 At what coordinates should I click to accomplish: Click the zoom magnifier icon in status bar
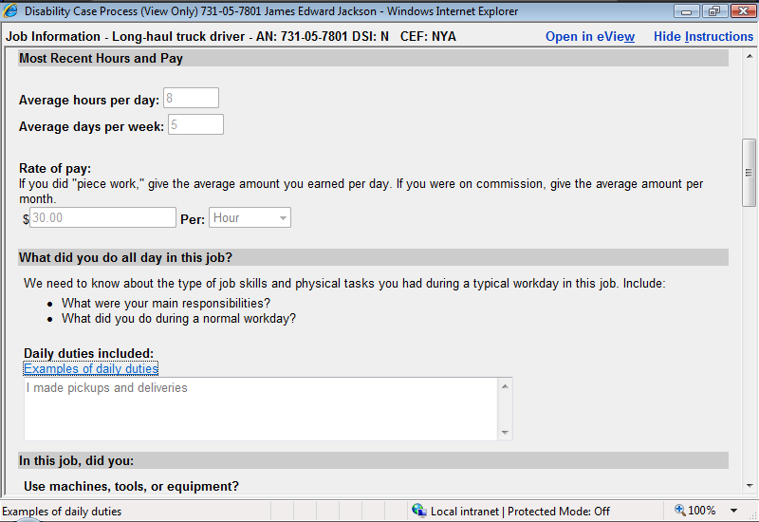tap(679, 511)
